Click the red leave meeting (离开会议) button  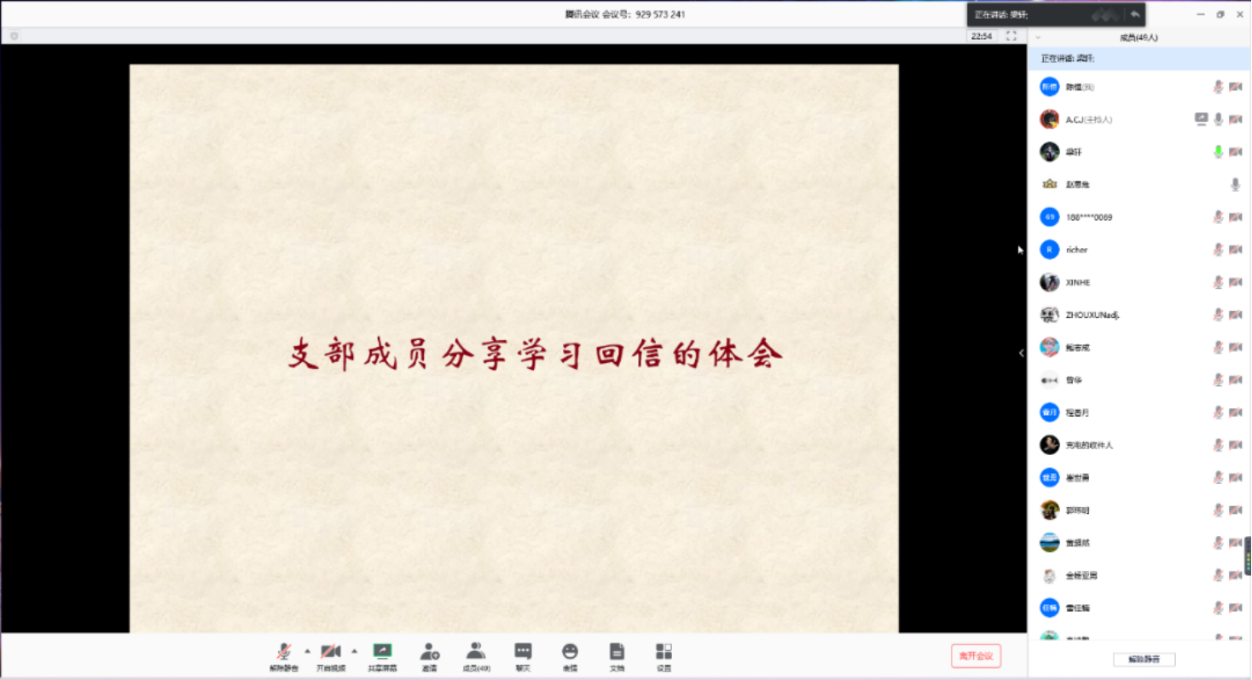pyautogui.click(x=976, y=655)
